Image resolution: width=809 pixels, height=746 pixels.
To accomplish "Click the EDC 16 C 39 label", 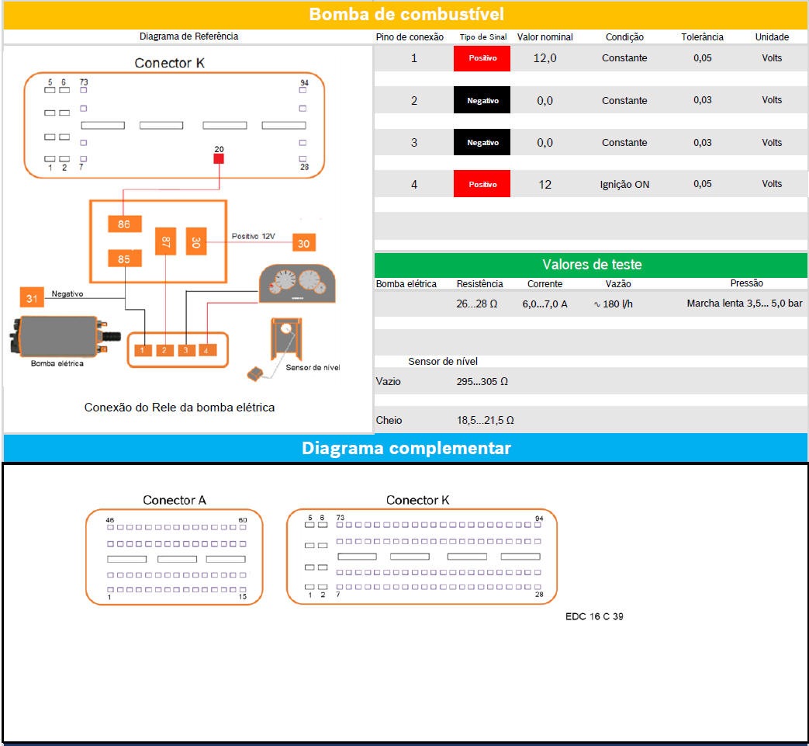I will (593, 616).
